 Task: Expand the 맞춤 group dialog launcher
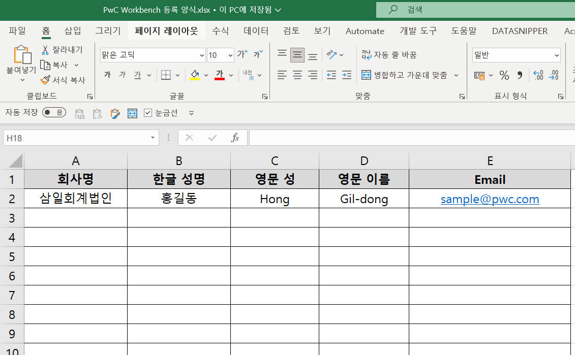pyautogui.click(x=462, y=96)
